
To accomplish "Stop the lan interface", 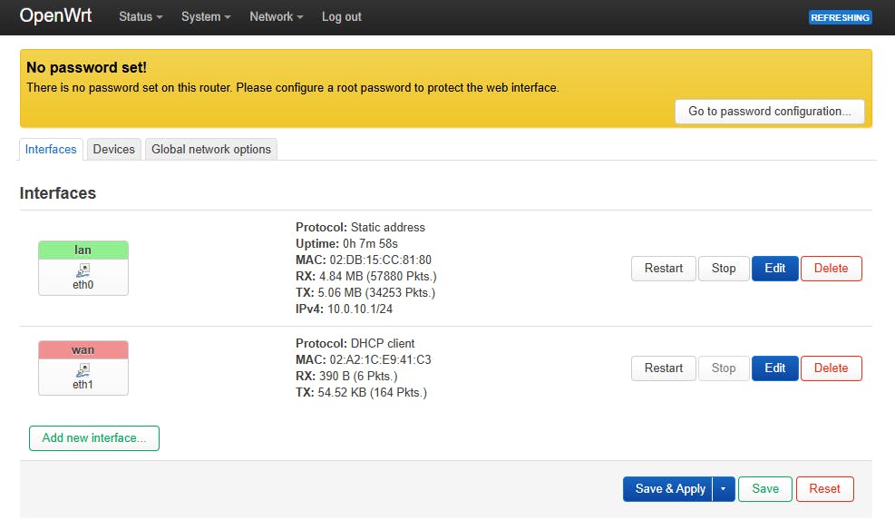I will [724, 269].
